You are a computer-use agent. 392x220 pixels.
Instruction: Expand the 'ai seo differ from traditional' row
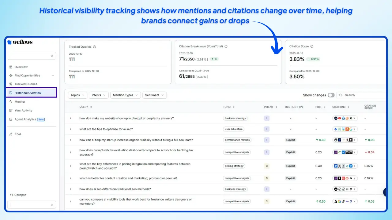tap(70, 189)
